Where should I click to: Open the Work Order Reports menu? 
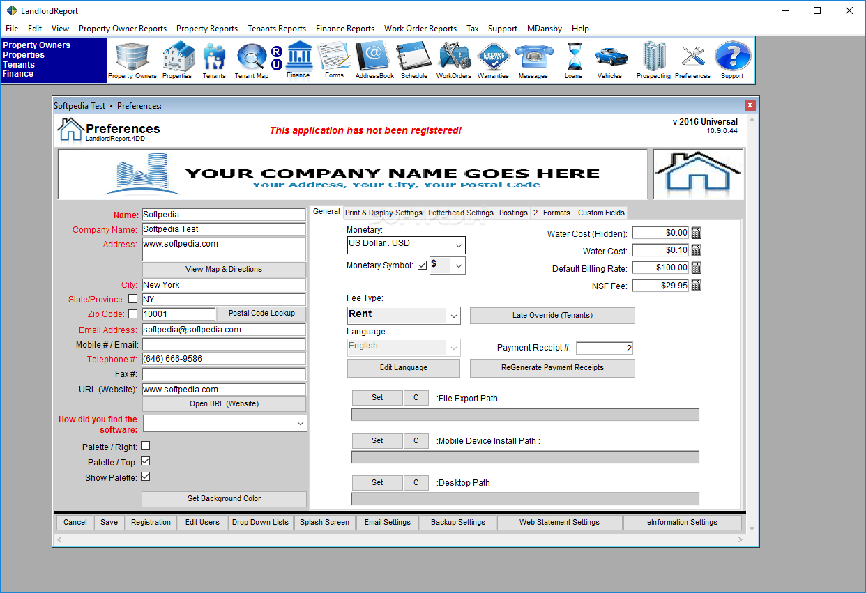[x=420, y=29]
